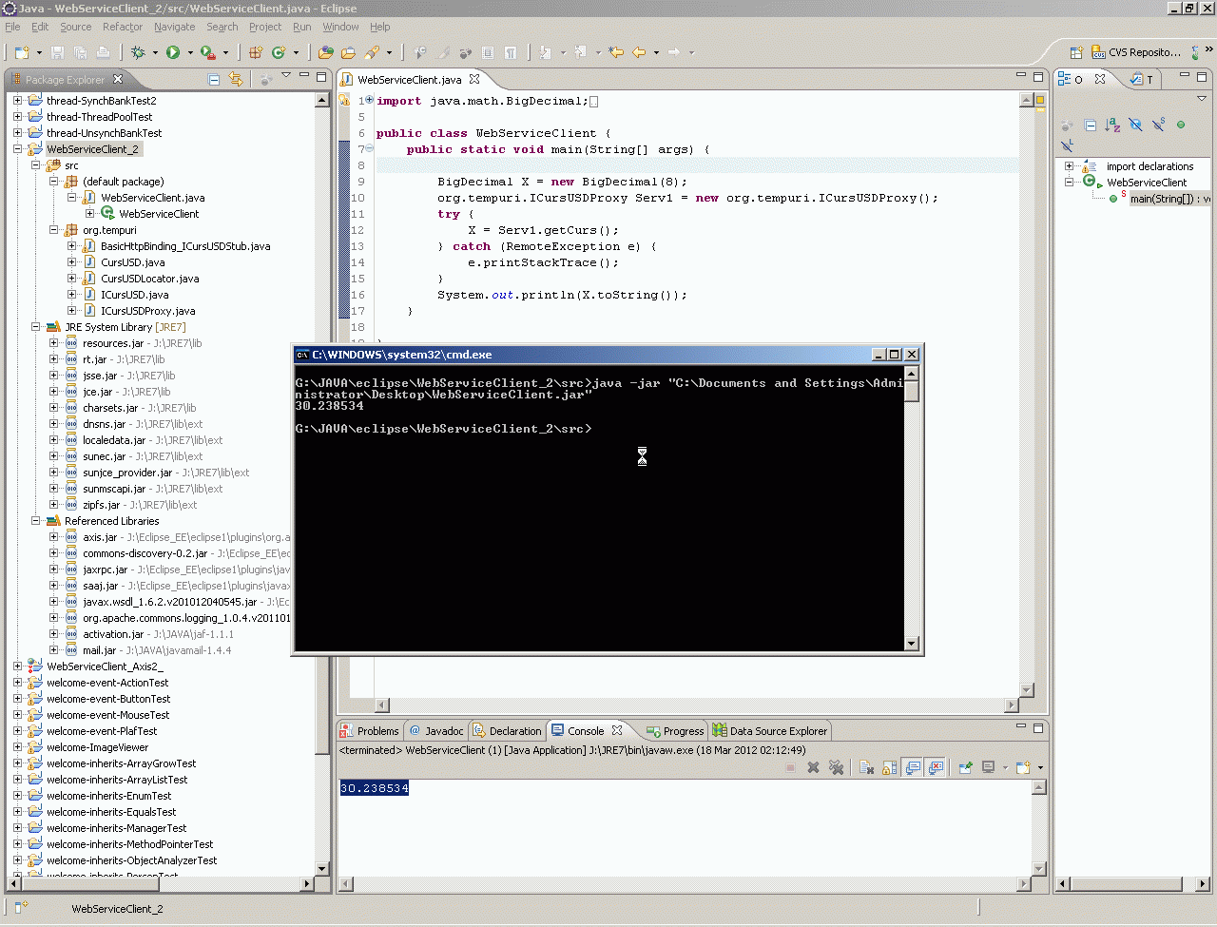Click the Pin Console icon

coord(965,767)
